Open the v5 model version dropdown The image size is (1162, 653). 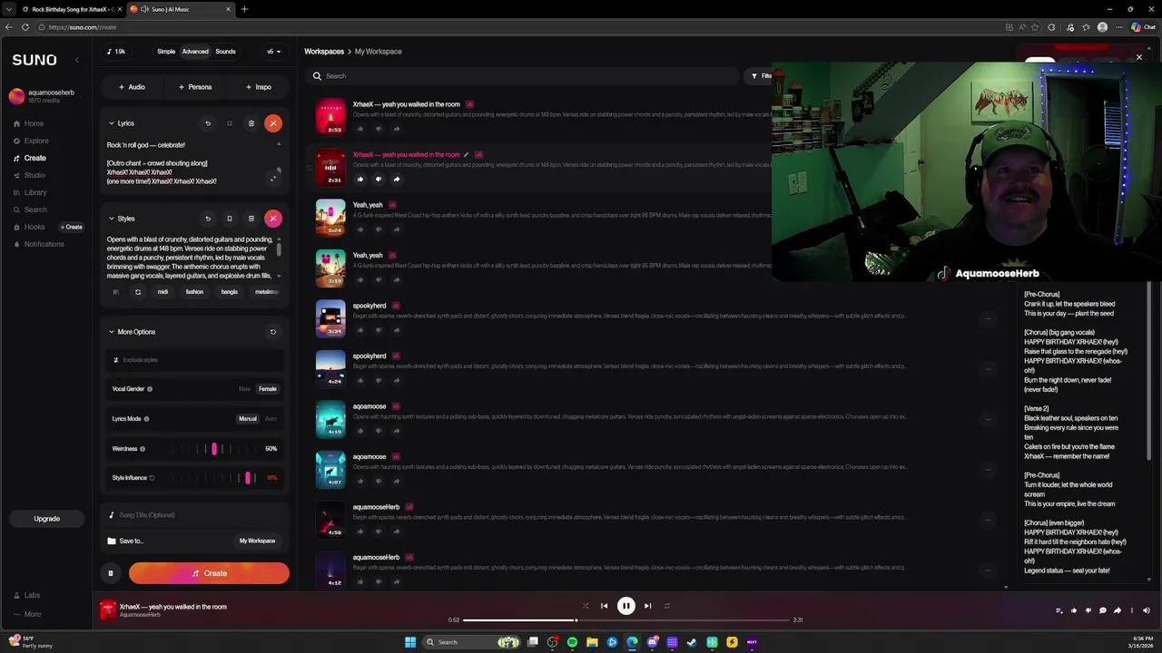pyautogui.click(x=273, y=52)
